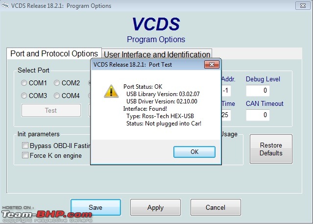Switch to Port and Protocol Options tab
Screen dimensions: 313x224
click(x=54, y=53)
